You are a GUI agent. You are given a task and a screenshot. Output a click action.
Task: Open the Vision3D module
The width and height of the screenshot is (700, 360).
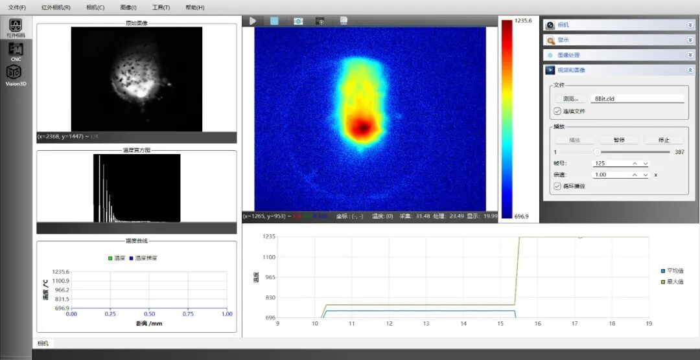click(16, 76)
